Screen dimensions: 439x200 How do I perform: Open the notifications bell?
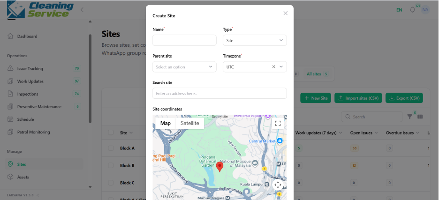(x=412, y=10)
